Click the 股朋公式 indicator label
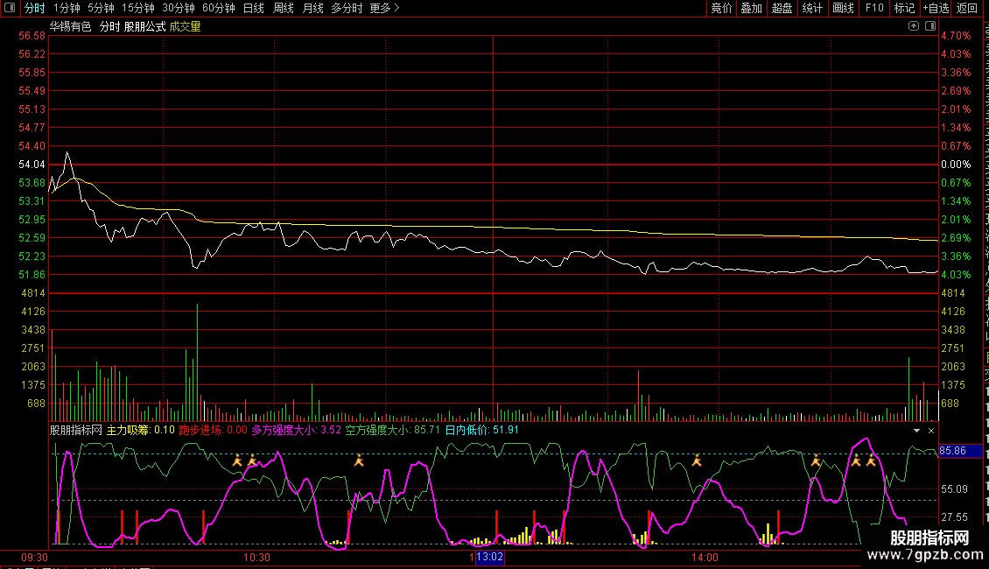The width and height of the screenshot is (989, 569). coord(144,26)
